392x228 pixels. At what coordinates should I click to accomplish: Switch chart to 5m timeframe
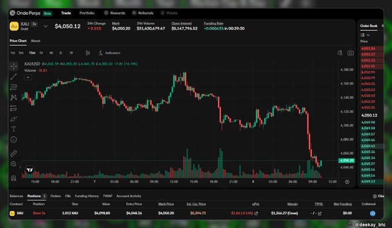(21, 53)
